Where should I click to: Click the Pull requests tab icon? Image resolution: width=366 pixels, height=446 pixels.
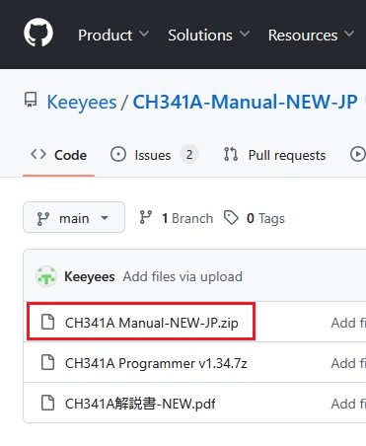pyautogui.click(x=231, y=154)
